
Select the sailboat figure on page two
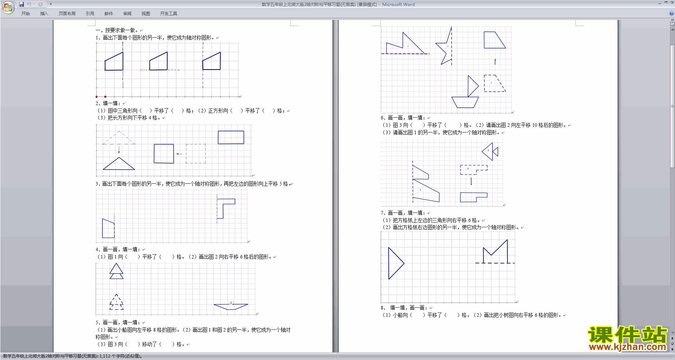coord(465,92)
